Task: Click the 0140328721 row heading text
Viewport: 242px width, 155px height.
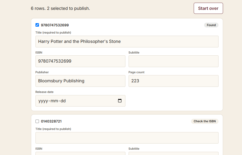Action: pyautogui.click(x=51, y=121)
